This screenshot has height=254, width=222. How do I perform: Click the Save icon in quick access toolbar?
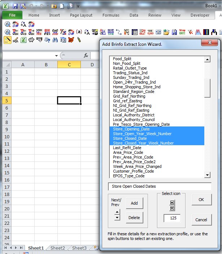(15, 6)
